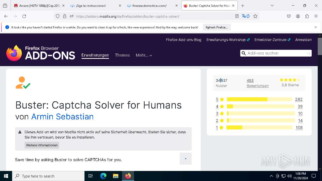
Task: Open the Firefox-Add-ons-Blog link
Action: point(184,40)
